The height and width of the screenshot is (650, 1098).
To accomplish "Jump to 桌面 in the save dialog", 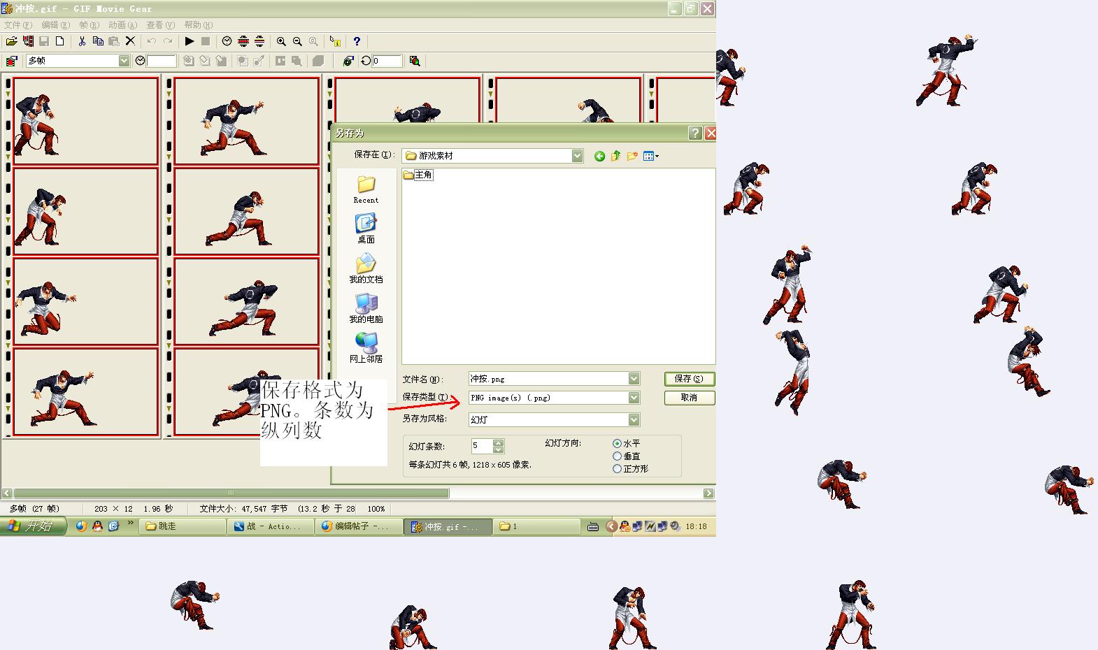I will point(366,229).
